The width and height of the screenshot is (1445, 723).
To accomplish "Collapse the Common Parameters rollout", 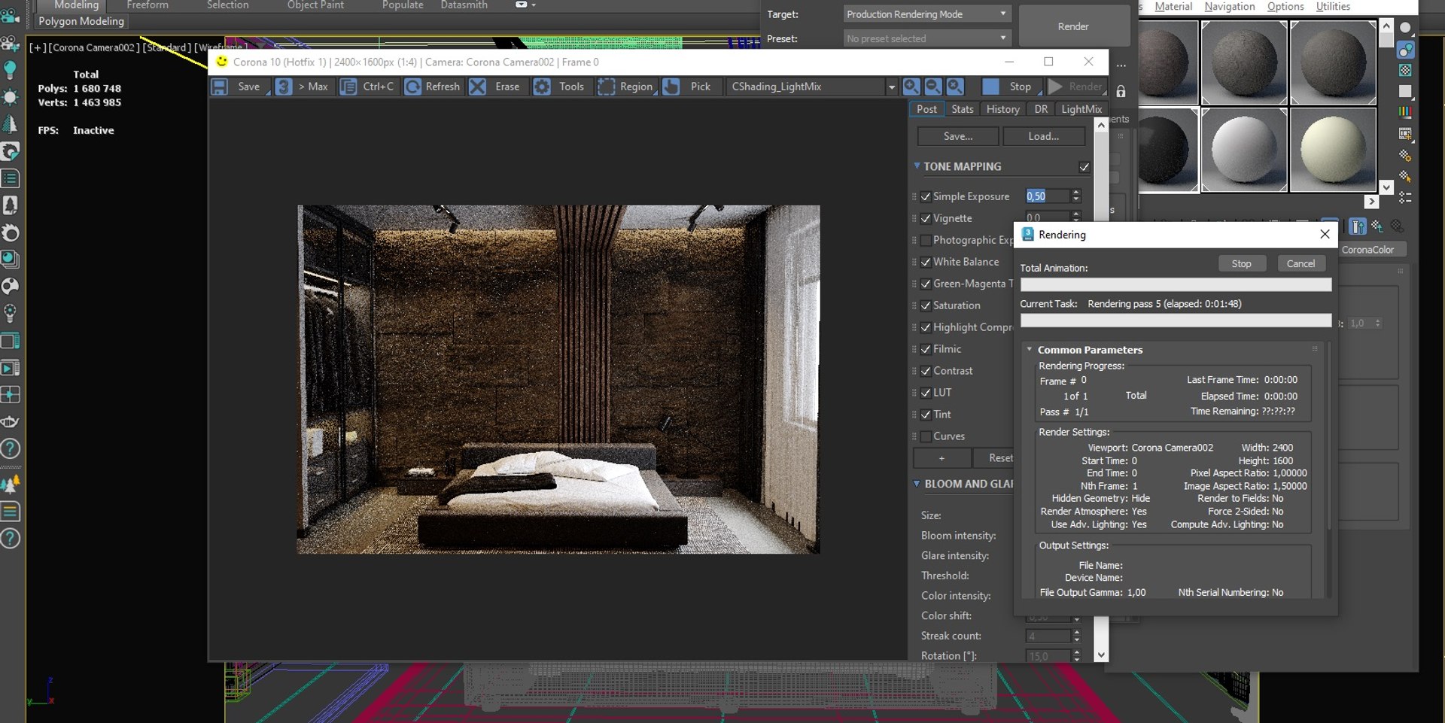I will [x=1029, y=349].
